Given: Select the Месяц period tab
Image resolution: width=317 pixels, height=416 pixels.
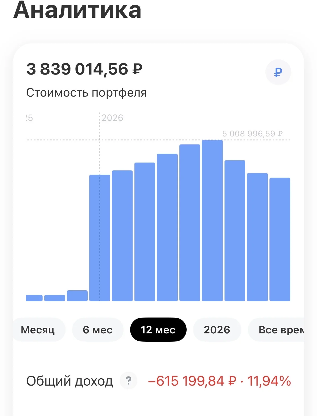Looking at the screenshot, I should pos(38,330).
